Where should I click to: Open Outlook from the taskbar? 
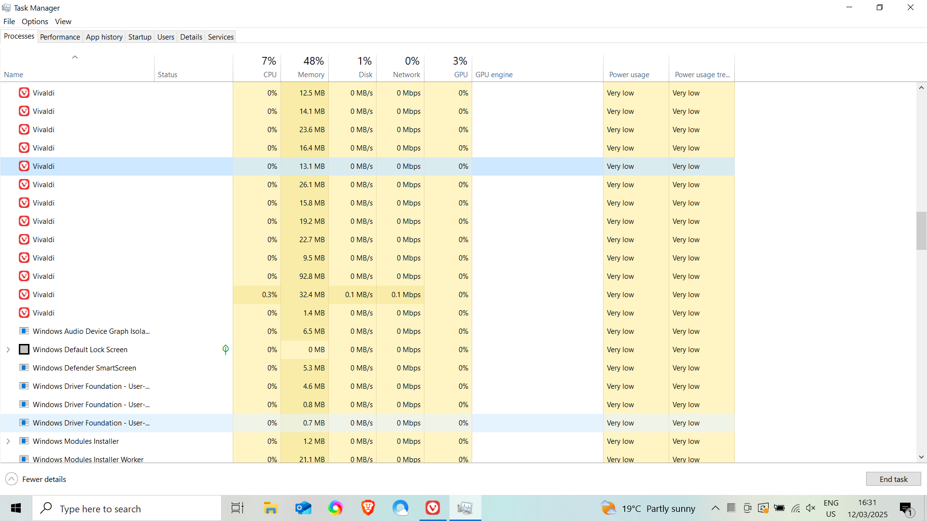tap(303, 508)
